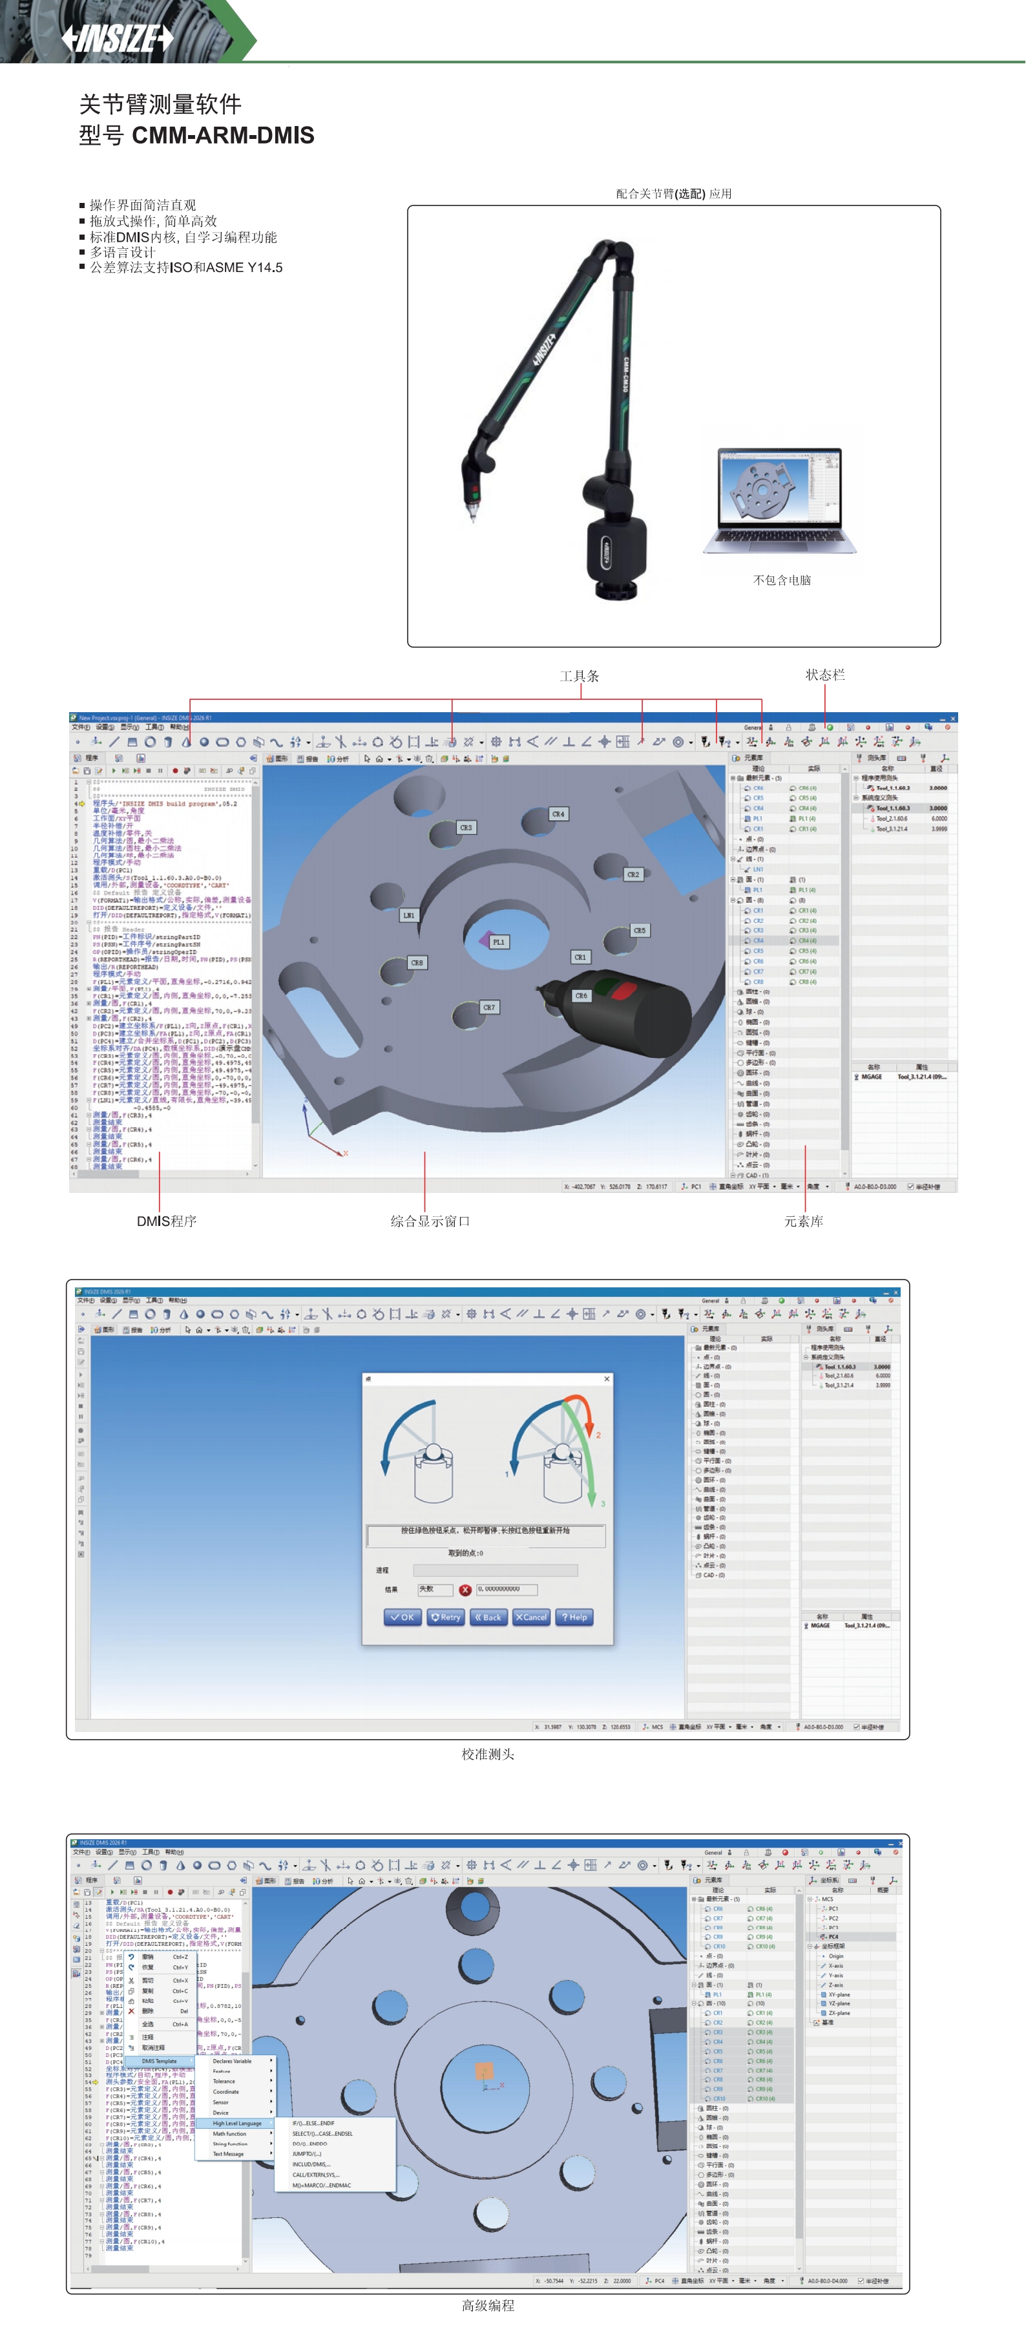
Task: Expand the Declares Variable submenu arrow
Action: pyautogui.click(x=271, y=2060)
